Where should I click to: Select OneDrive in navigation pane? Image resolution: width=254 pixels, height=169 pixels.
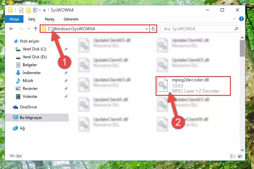25,107
